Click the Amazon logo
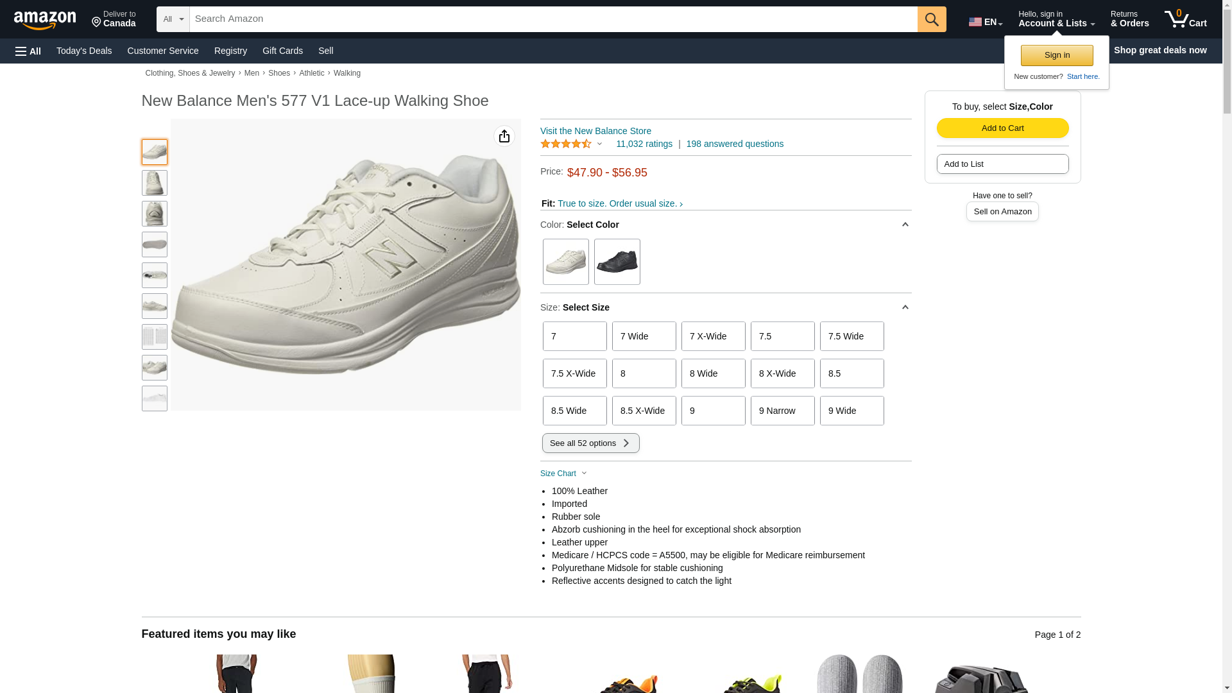 (45, 20)
